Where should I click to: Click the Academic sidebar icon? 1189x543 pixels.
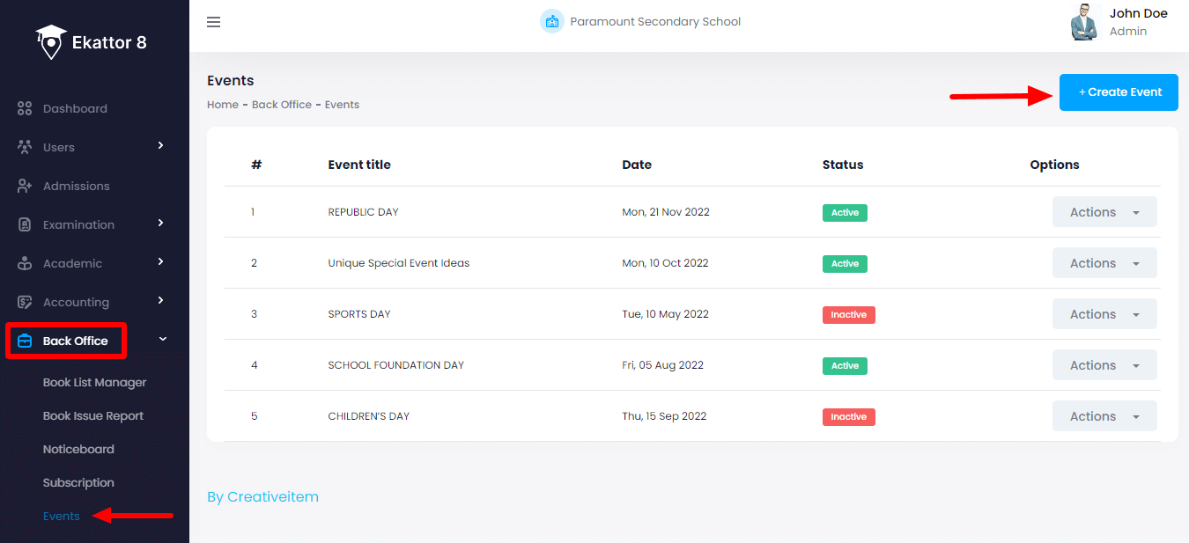point(25,263)
